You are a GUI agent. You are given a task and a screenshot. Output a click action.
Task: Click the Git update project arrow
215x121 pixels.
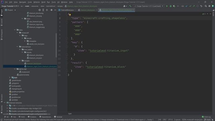coord(187,6)
